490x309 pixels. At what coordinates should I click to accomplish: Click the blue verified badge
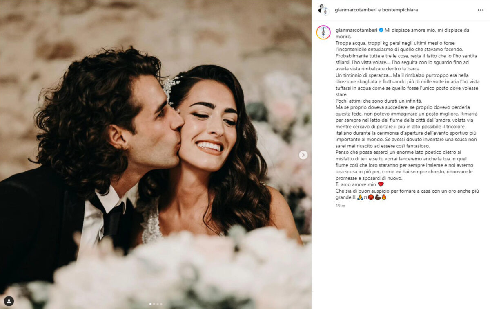381,30
